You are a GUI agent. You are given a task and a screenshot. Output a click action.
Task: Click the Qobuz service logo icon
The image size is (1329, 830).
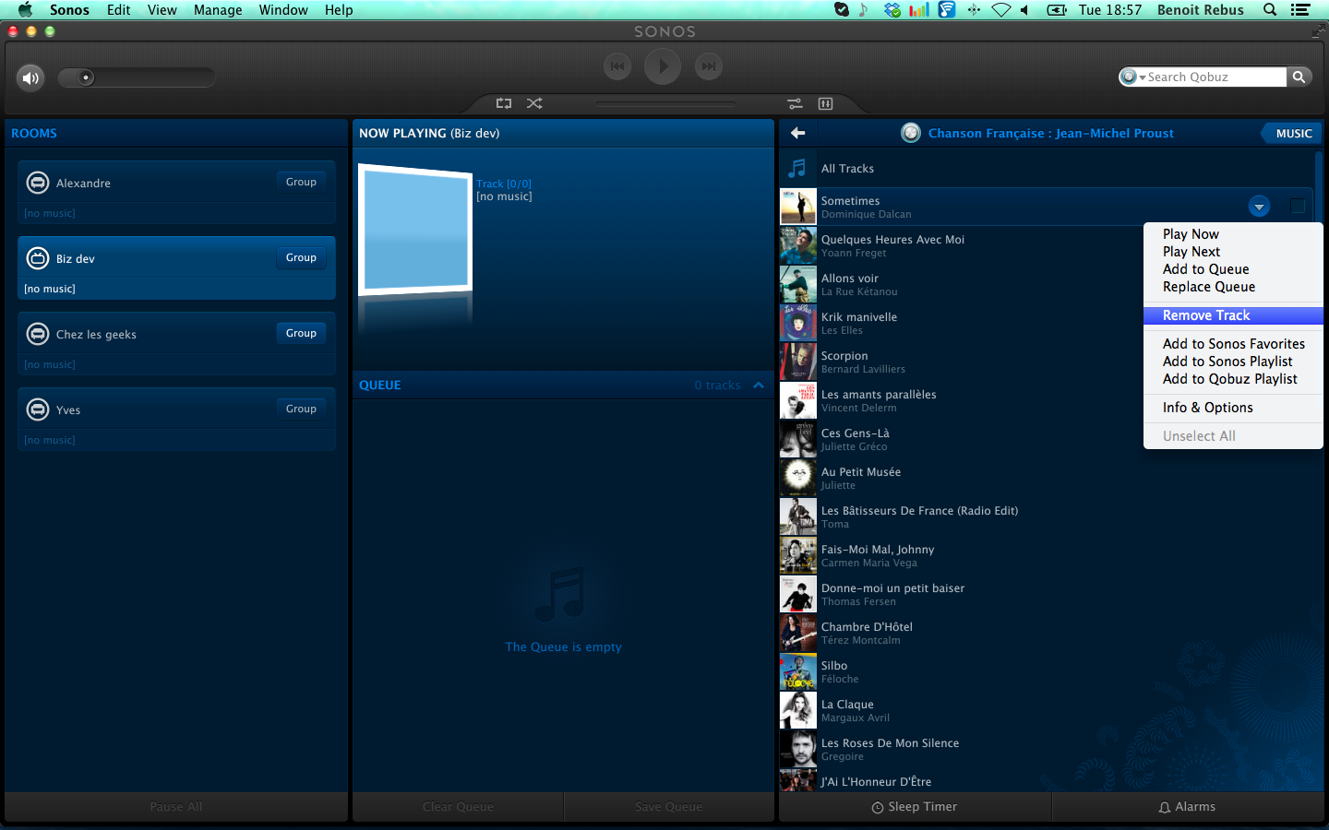pos(911,133)
